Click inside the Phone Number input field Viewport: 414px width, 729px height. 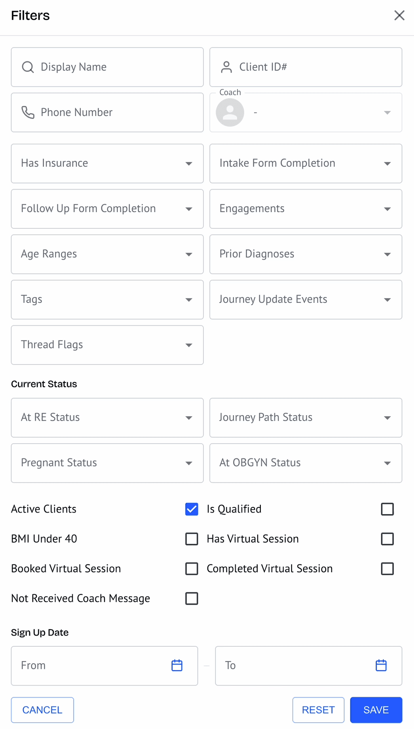(x=107, y=112)
